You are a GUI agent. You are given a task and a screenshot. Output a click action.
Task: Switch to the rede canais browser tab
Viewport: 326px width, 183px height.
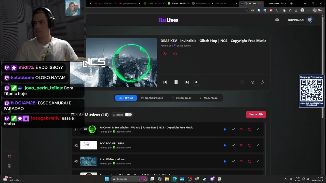(276, 4)
